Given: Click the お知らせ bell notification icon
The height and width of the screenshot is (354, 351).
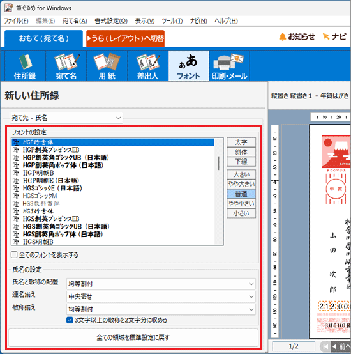Looking at the screenshot, I should point(282,36).
